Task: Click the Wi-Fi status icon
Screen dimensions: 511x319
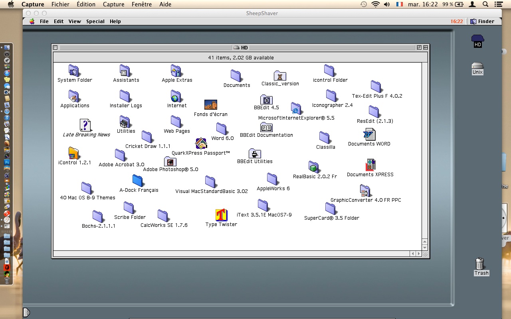Action: [x=375, y=4]
